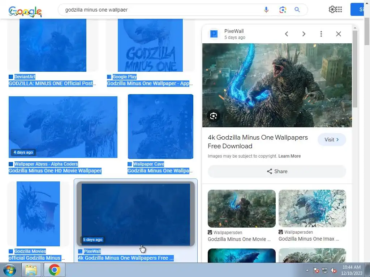The width and height of the screenshot is (370, 277).
Task: Click the blue Sign in button
Action: [x=358, y=9]
